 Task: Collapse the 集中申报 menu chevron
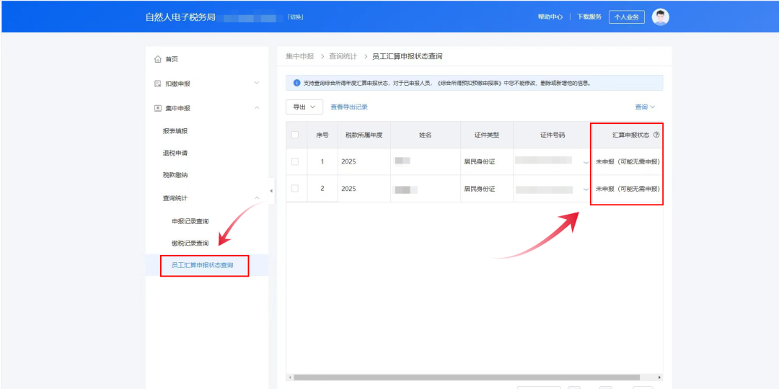pos(257,107)
